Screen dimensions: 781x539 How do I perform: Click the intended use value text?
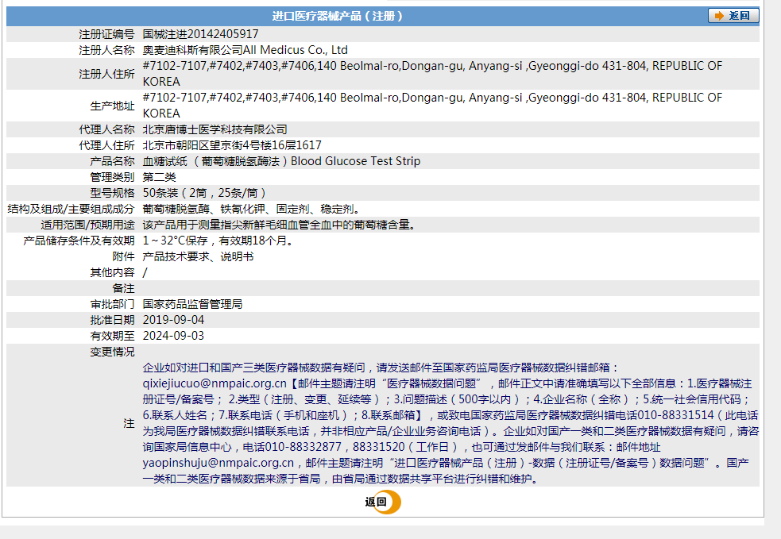[x=279, y=225]
